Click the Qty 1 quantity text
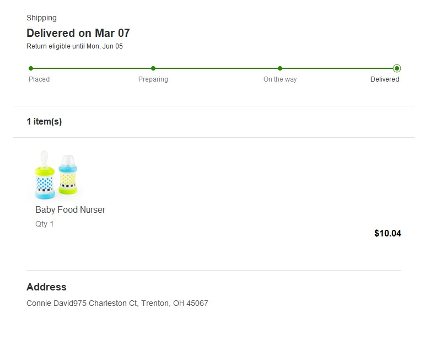 coord(45,224)
